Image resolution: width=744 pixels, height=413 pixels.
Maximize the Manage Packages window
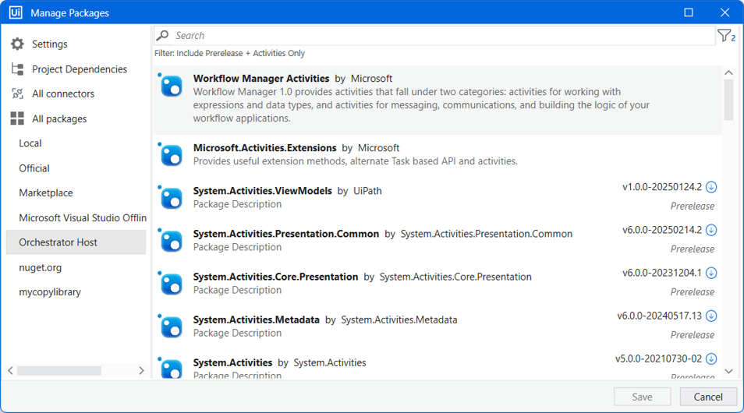point(689,12)
